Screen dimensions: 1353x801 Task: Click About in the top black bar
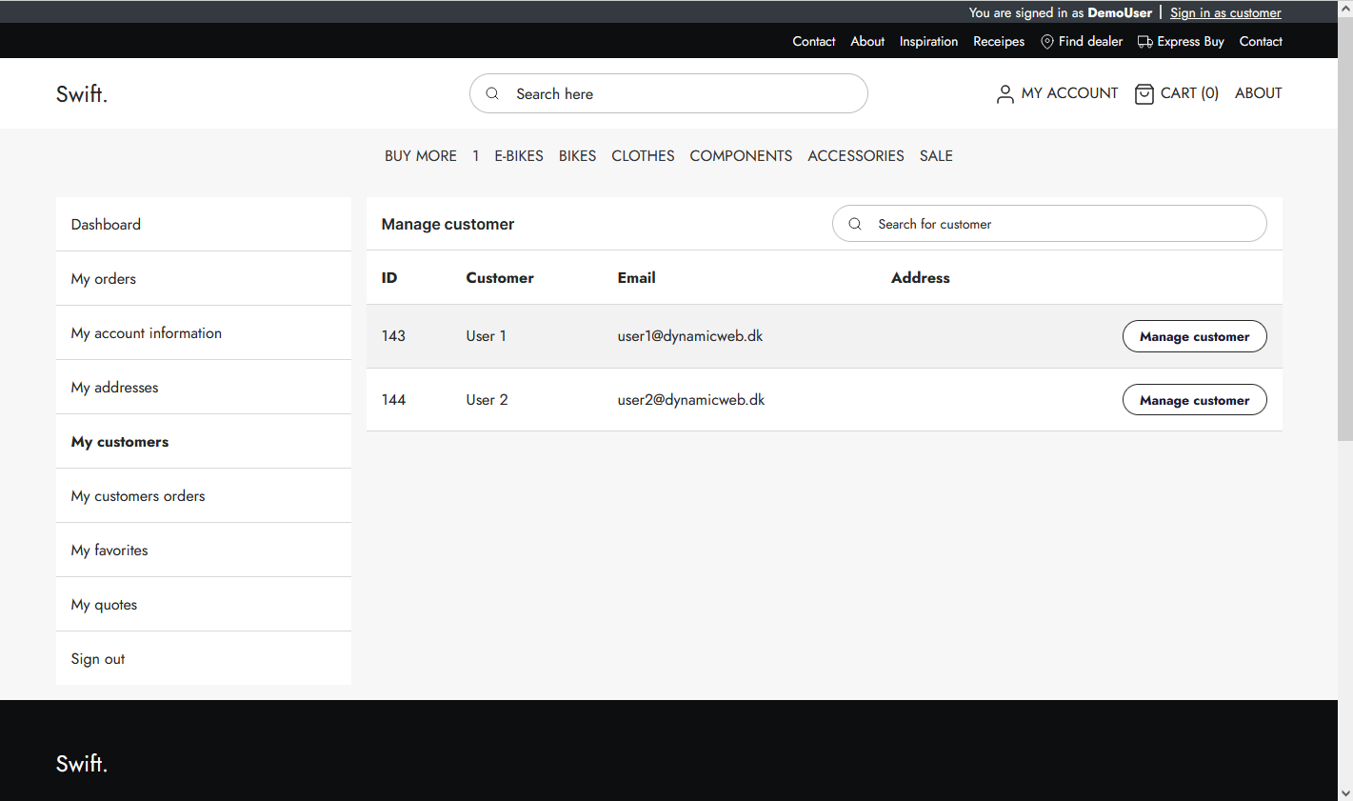pos(867,41)
